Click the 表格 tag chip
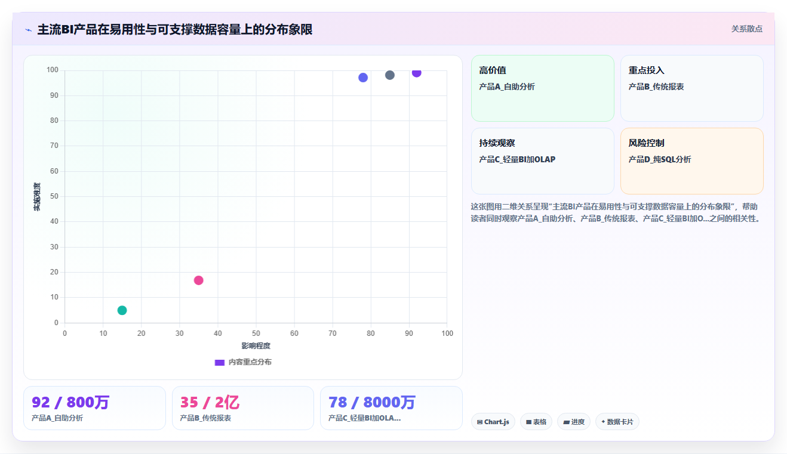787x454 pixels. click(536, 422)
